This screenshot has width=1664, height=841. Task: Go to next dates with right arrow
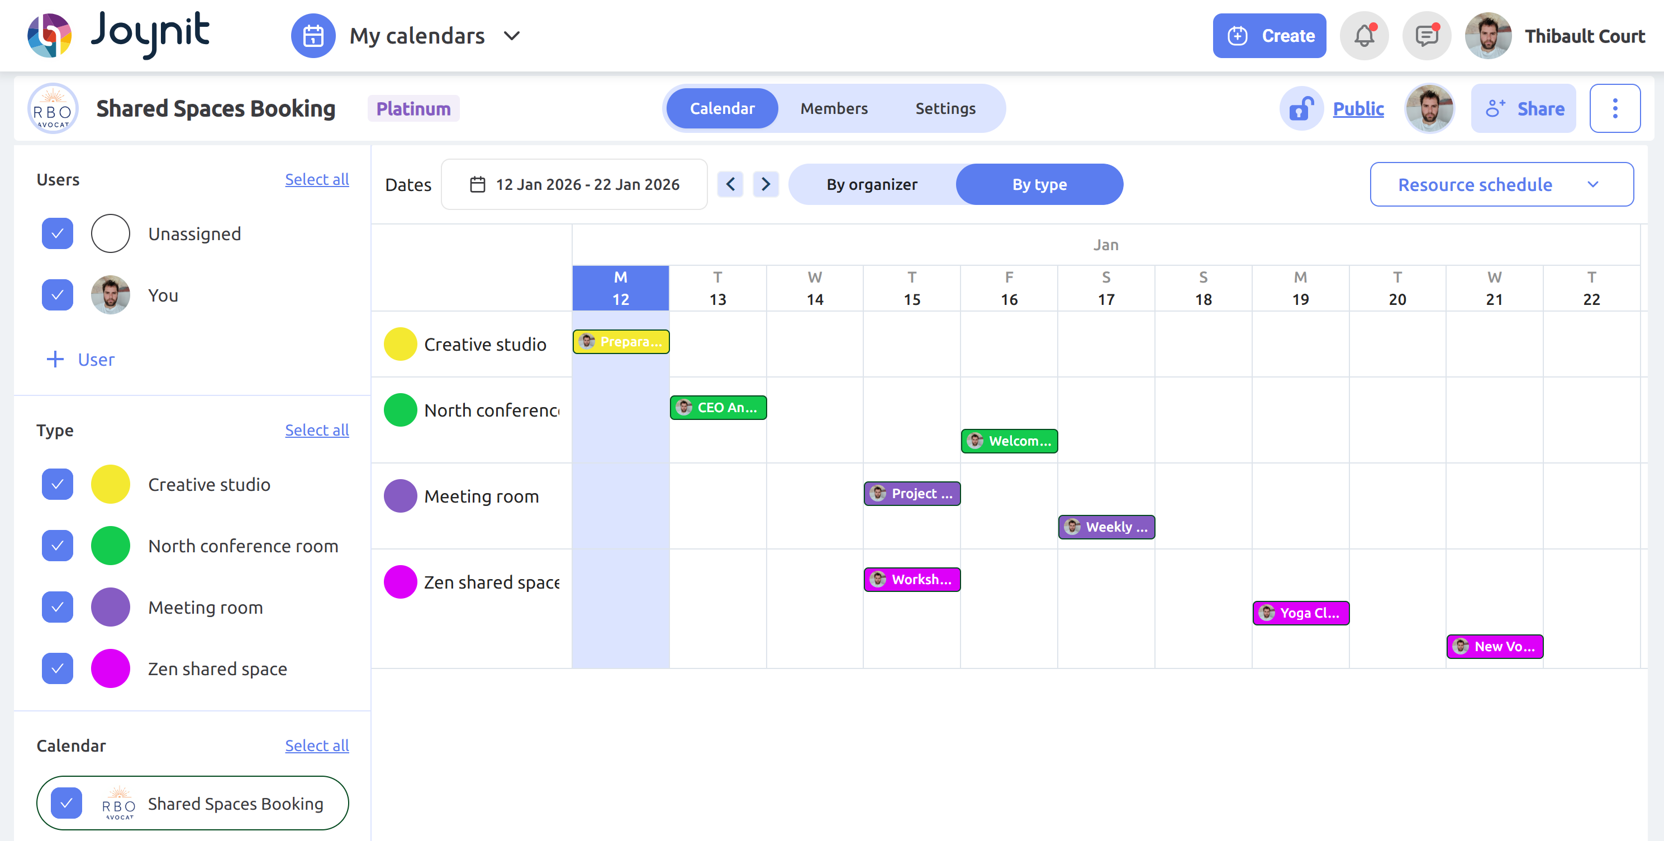(x=766, y=184)
